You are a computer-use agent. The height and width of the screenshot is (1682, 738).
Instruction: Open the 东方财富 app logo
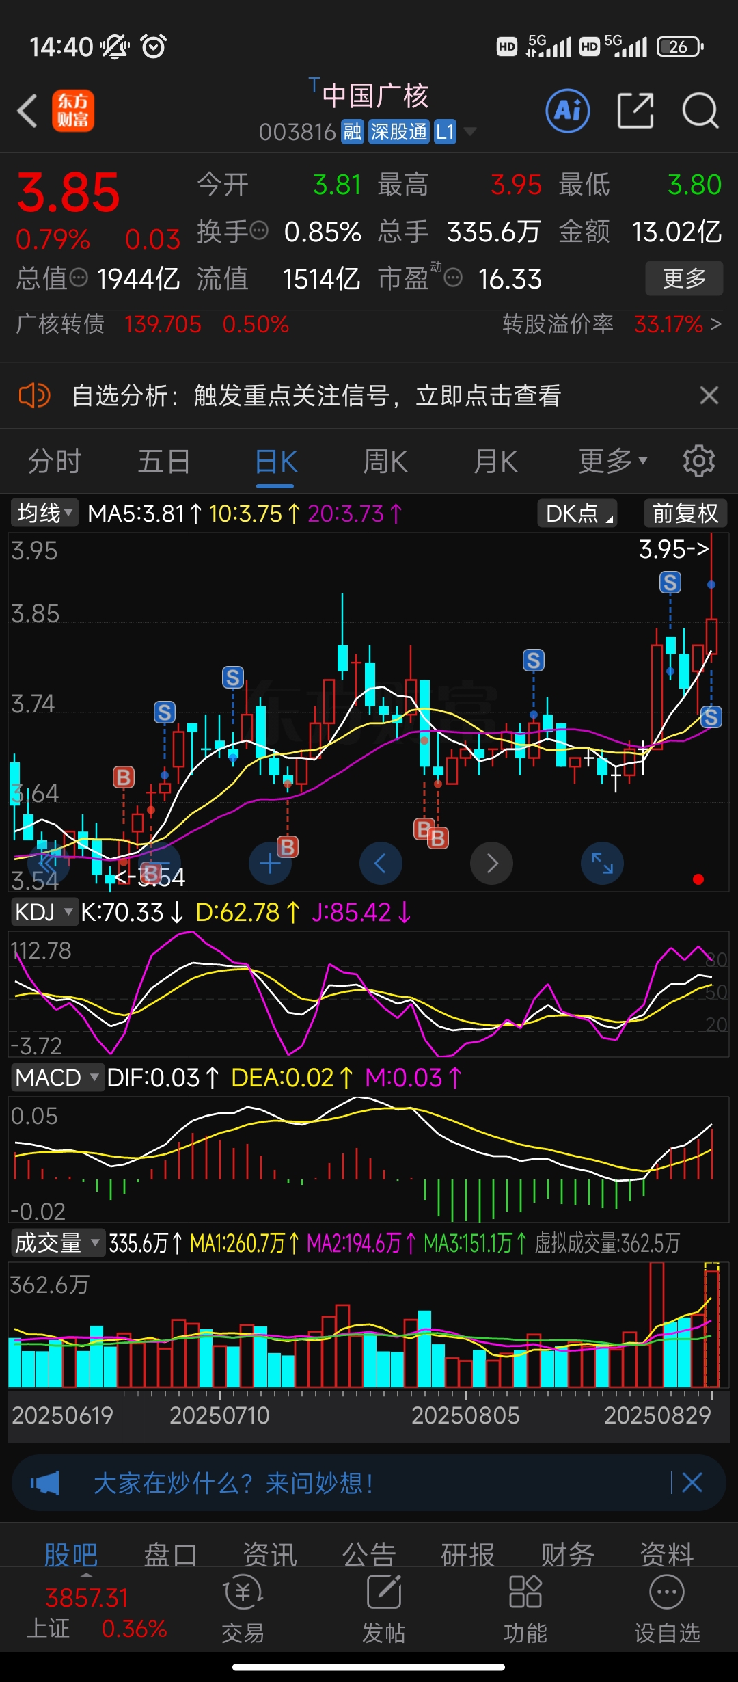pyautogui.click(x=73, y=111)
